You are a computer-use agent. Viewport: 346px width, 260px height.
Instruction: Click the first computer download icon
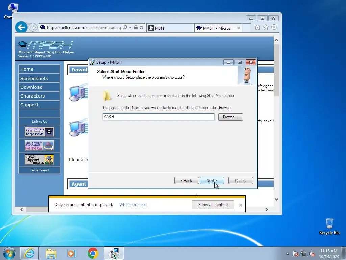(x=78, y=93)
